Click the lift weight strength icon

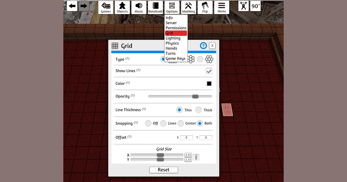[x=243, y=5]
